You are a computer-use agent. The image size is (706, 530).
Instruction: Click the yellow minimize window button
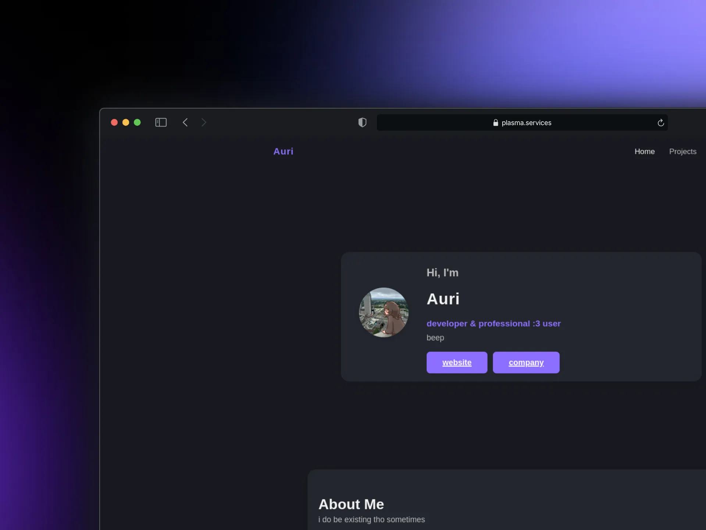coord(126,122)
